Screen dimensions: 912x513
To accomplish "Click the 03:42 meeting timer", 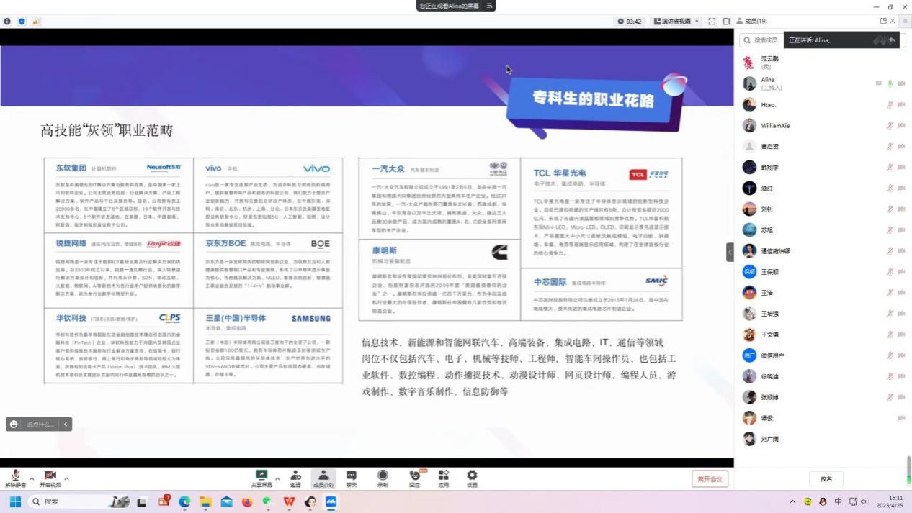I will (x=630, y=21).
